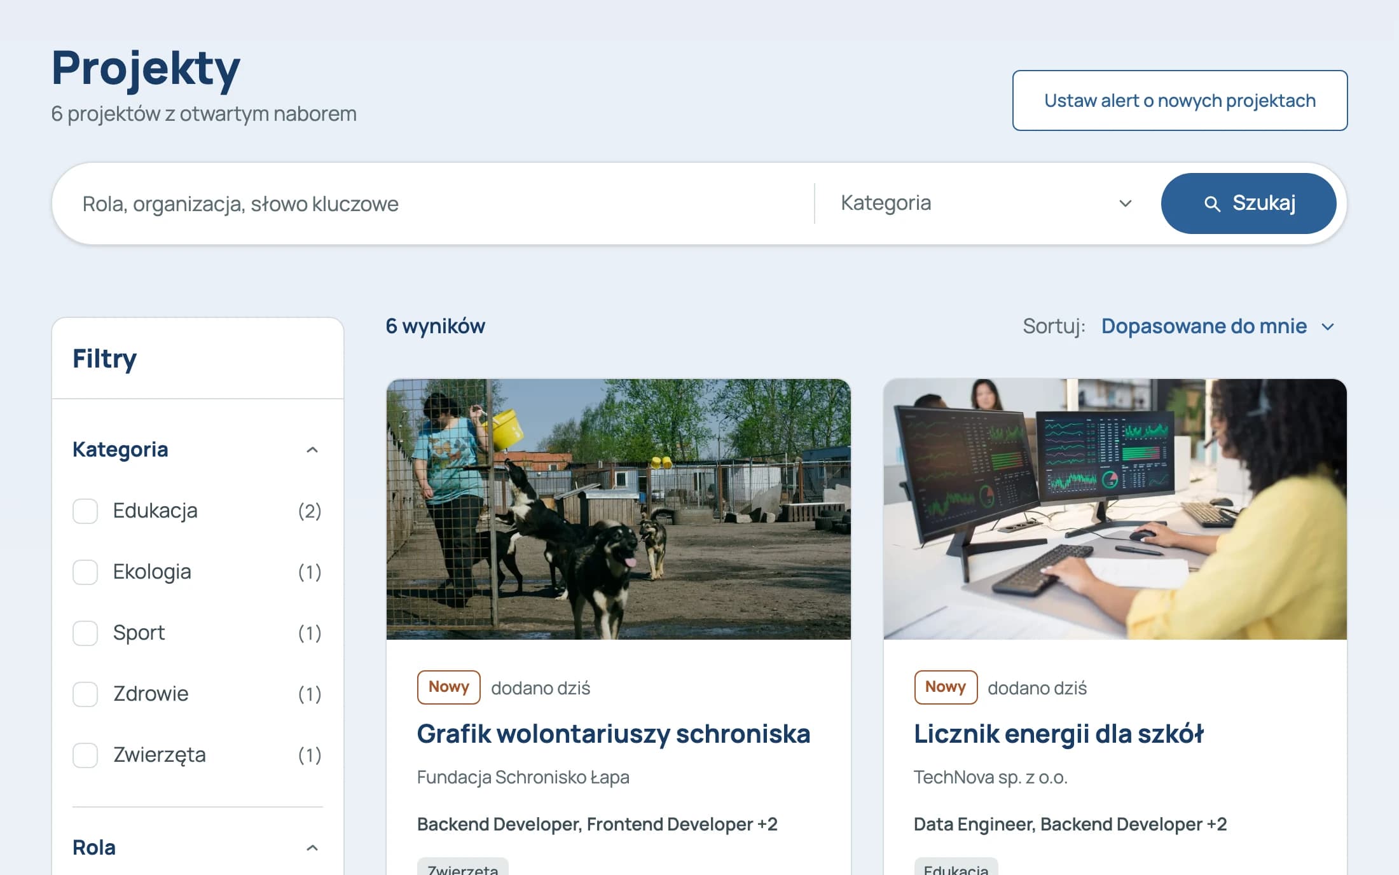Image resolution: width=1399 pixels, height=875 pixels.
Task: Click the Edukacja count (2)
Action: 310,511
